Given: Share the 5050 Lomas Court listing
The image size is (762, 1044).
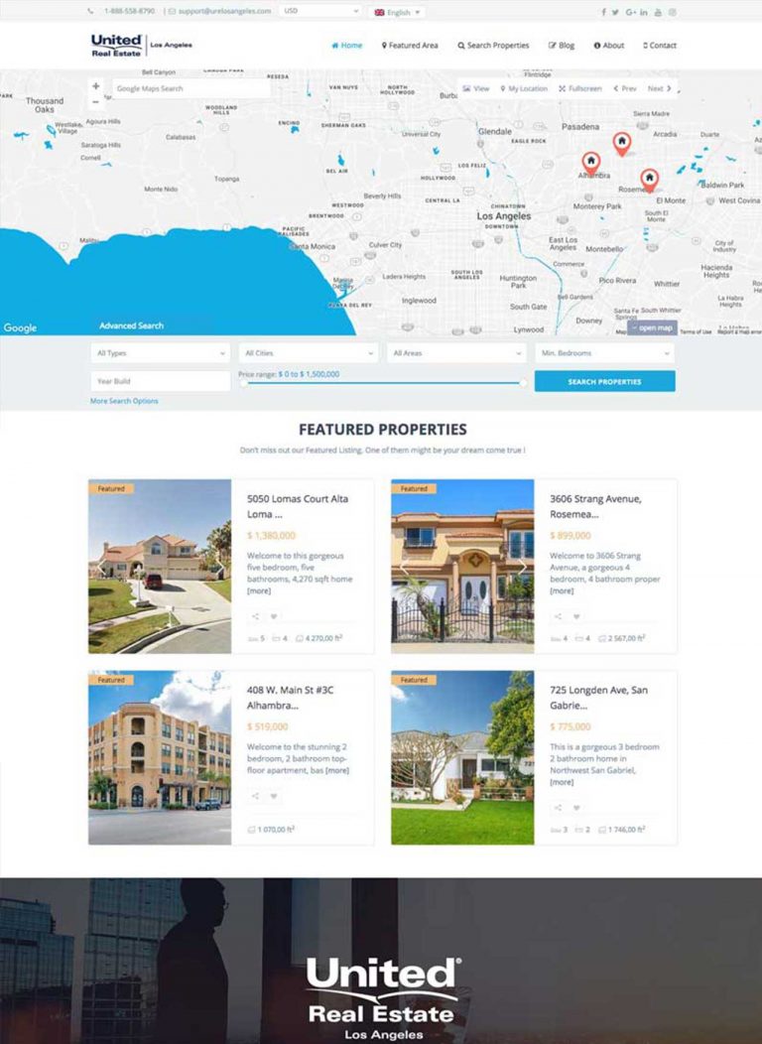Looking at the screenshot, I should [256, 616].
